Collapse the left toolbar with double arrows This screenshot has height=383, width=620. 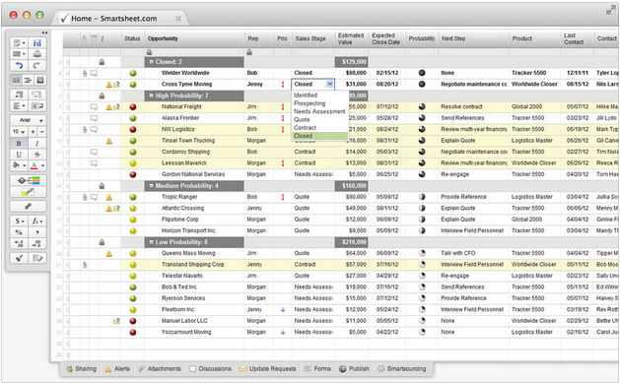click(44, 32)
